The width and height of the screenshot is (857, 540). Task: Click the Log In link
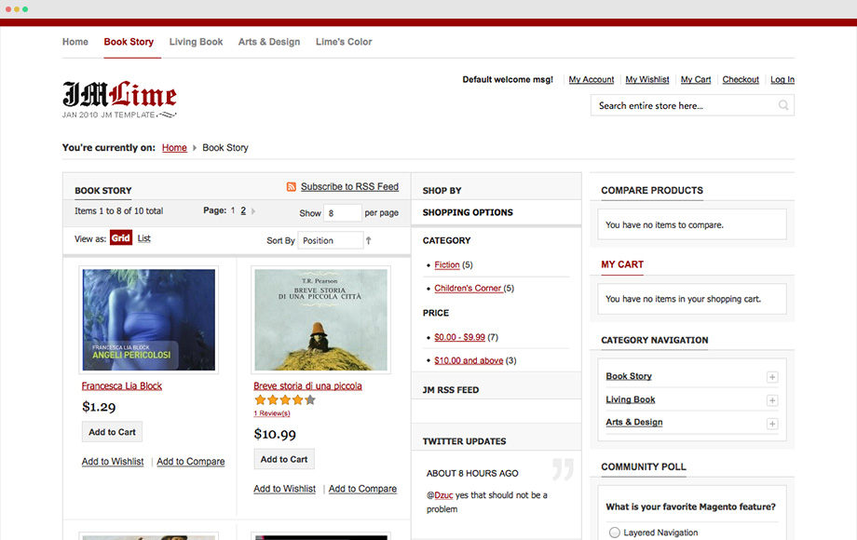click(782, 79)
